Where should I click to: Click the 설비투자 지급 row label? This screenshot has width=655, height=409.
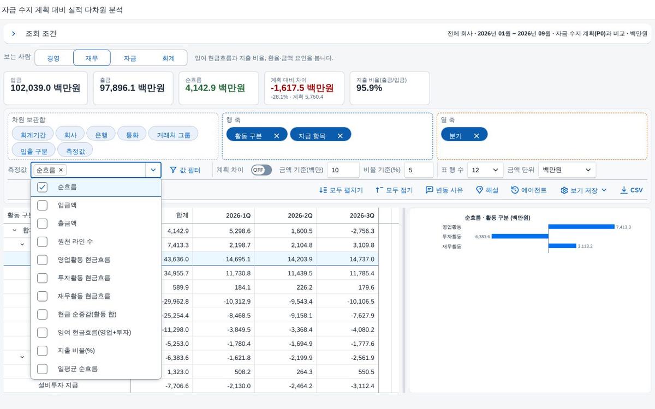58,386
